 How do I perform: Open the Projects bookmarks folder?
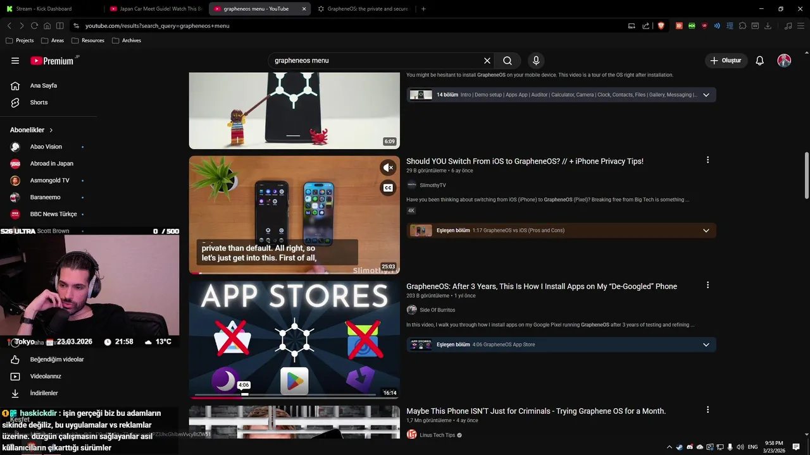point(20,40)
